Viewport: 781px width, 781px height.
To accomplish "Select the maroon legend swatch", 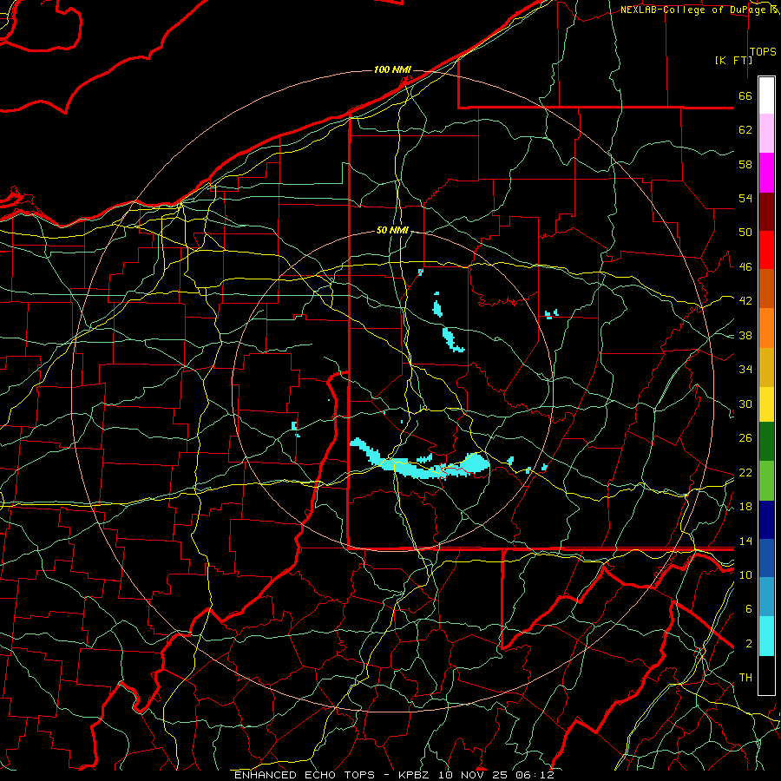I will pyautogui.click(x=766, y=212).
